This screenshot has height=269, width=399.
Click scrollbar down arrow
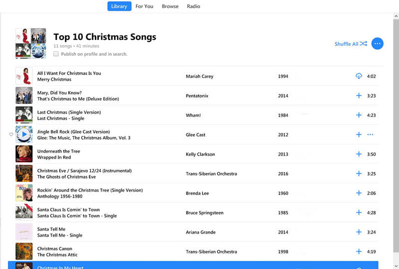(x=396, y=266)
